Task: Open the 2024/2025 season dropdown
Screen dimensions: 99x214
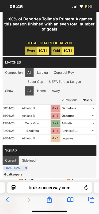Action: tap(16, 168)
